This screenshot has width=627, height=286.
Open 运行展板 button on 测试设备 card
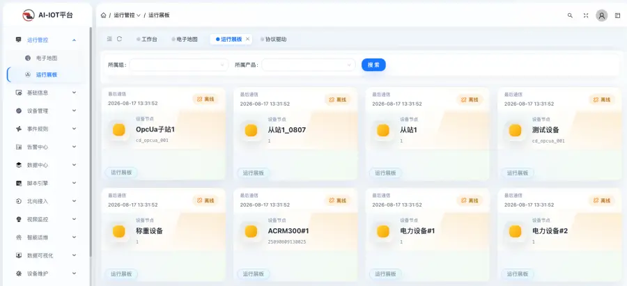click(x=518, y=173)
